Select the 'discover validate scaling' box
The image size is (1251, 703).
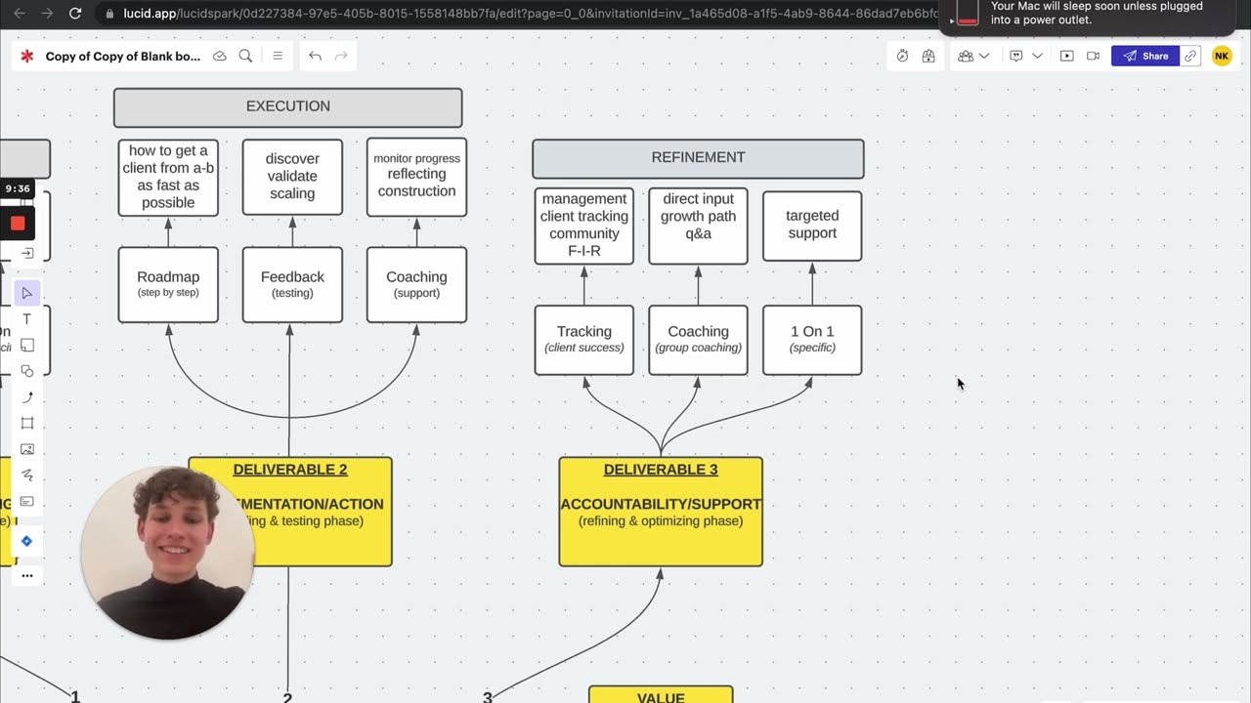point(292,177)
